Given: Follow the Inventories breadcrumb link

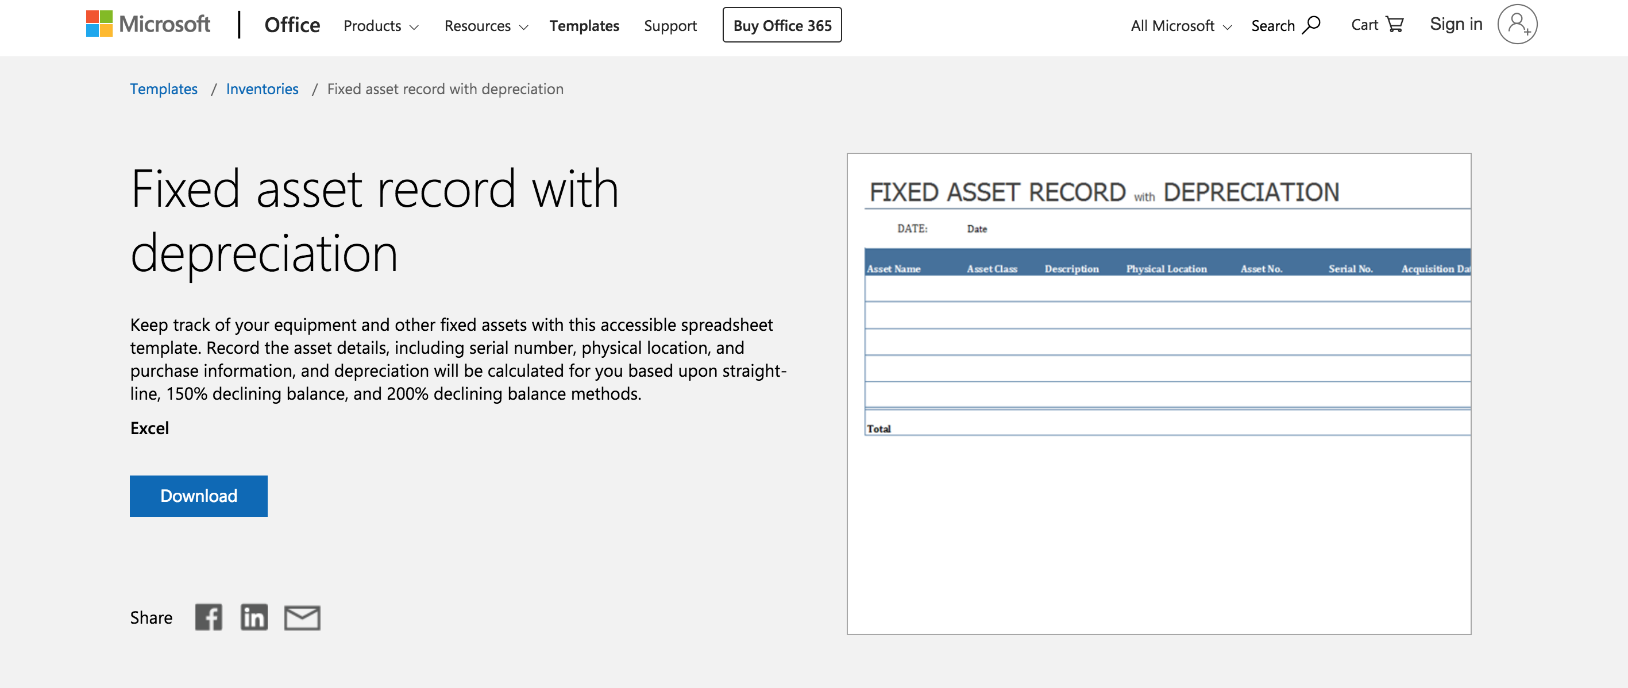Looking at the screenshot, I should tap(261, 89).
